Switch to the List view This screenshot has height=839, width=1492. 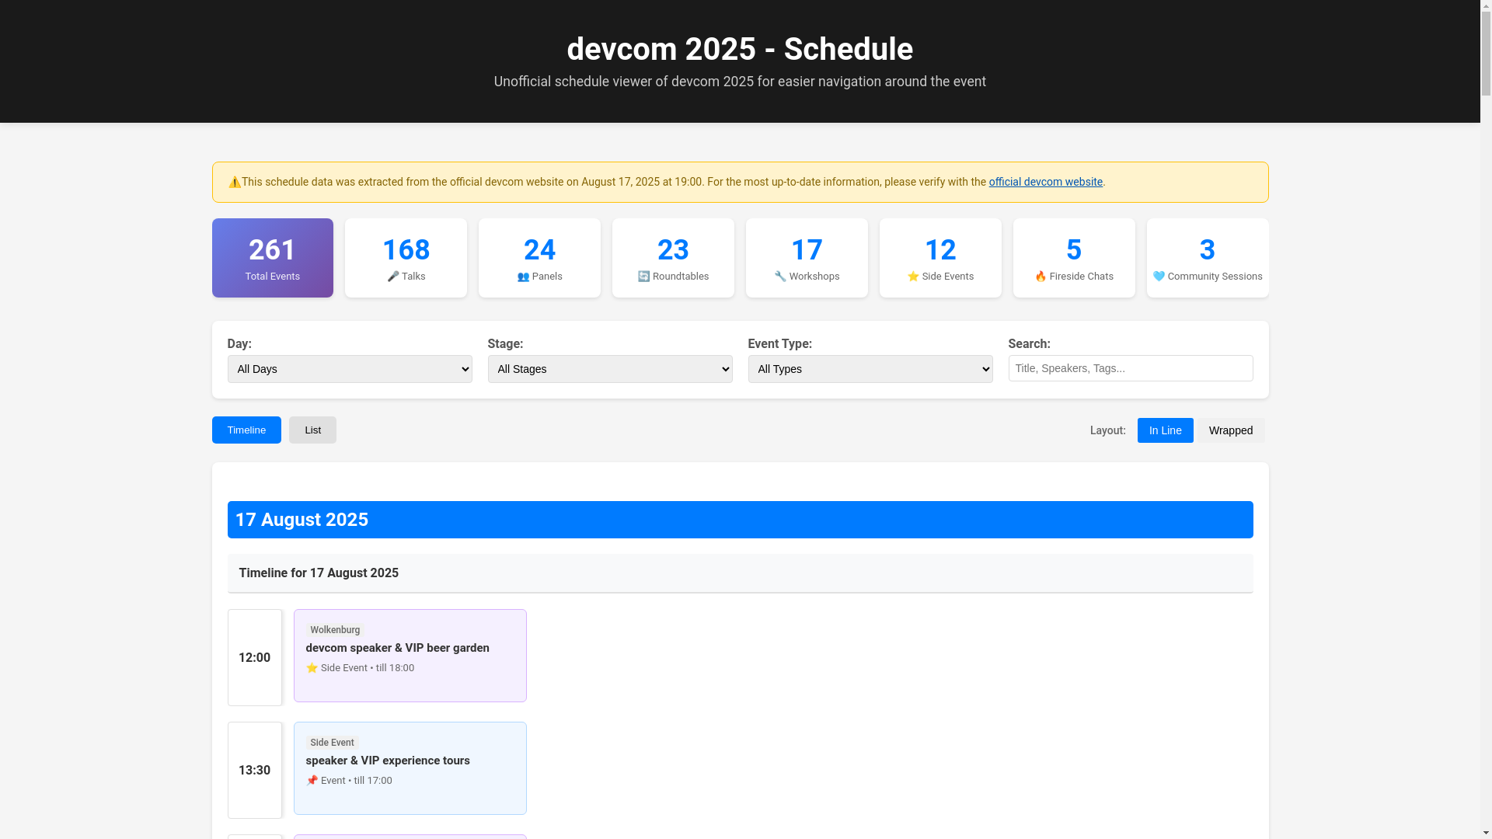point(312,430)
